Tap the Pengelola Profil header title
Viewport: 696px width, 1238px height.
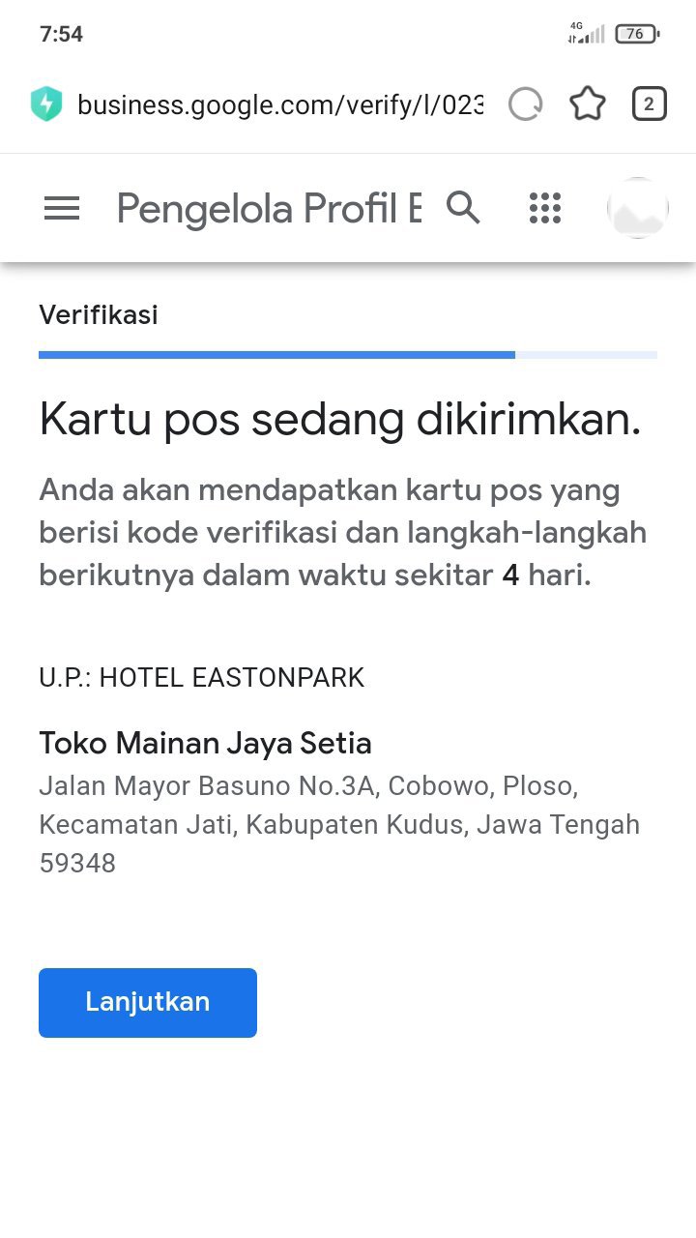click(x=269, y=208)
